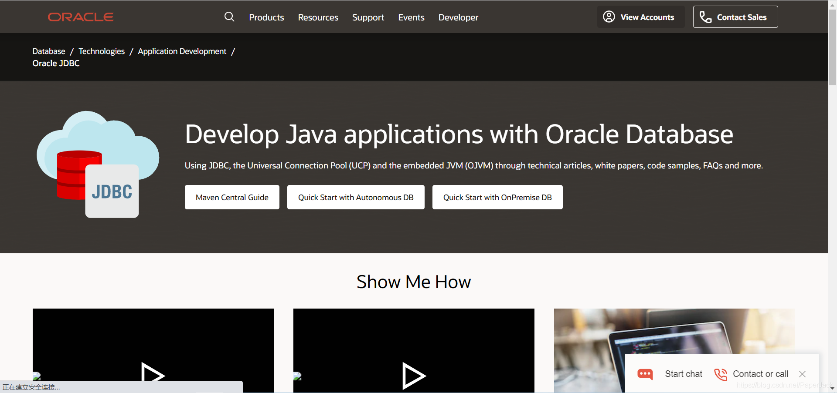
Task: Click the red phone call icon
Action: coord(721,374)
